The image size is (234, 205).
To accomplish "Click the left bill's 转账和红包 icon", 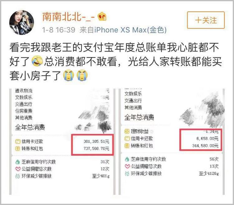I will 18,149.
